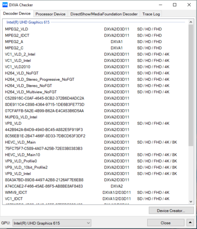This screenshot has width=197, height=229.
Task: Select the H264_VLD_Stereo_Progressive_NoFGT row
Action: click(95, 79)
